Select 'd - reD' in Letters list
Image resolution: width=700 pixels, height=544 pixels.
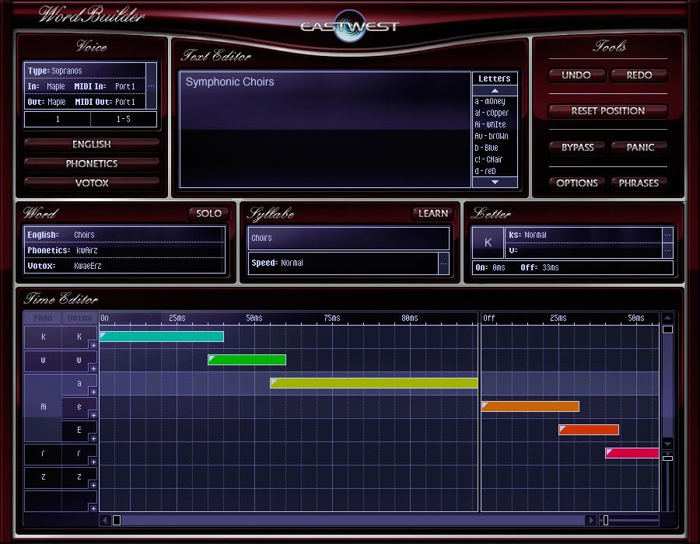point(485,171)
